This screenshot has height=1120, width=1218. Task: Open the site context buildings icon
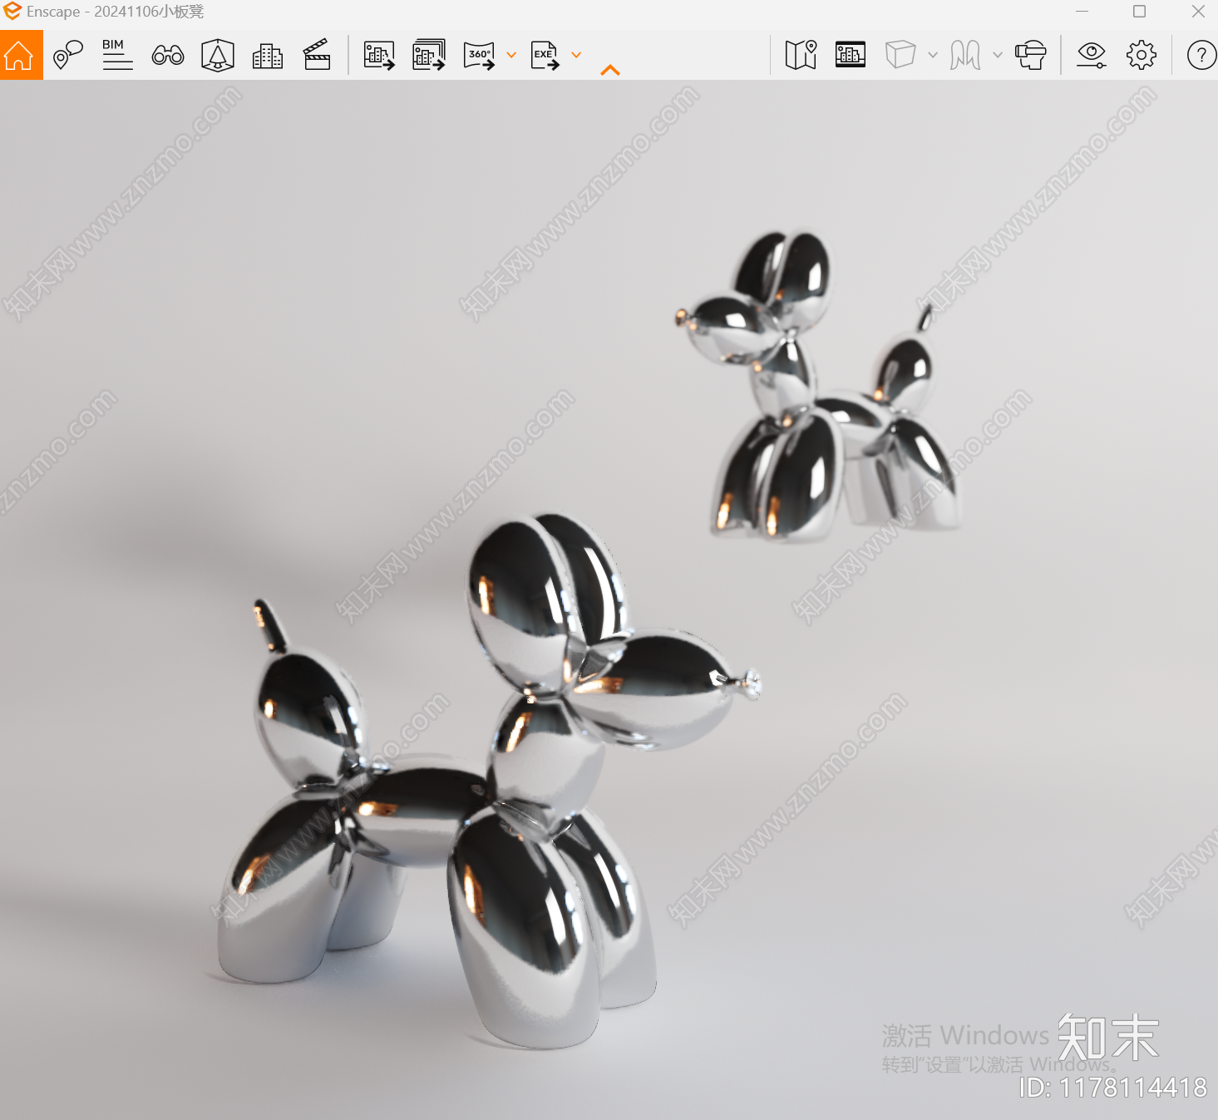pos(268,56)
